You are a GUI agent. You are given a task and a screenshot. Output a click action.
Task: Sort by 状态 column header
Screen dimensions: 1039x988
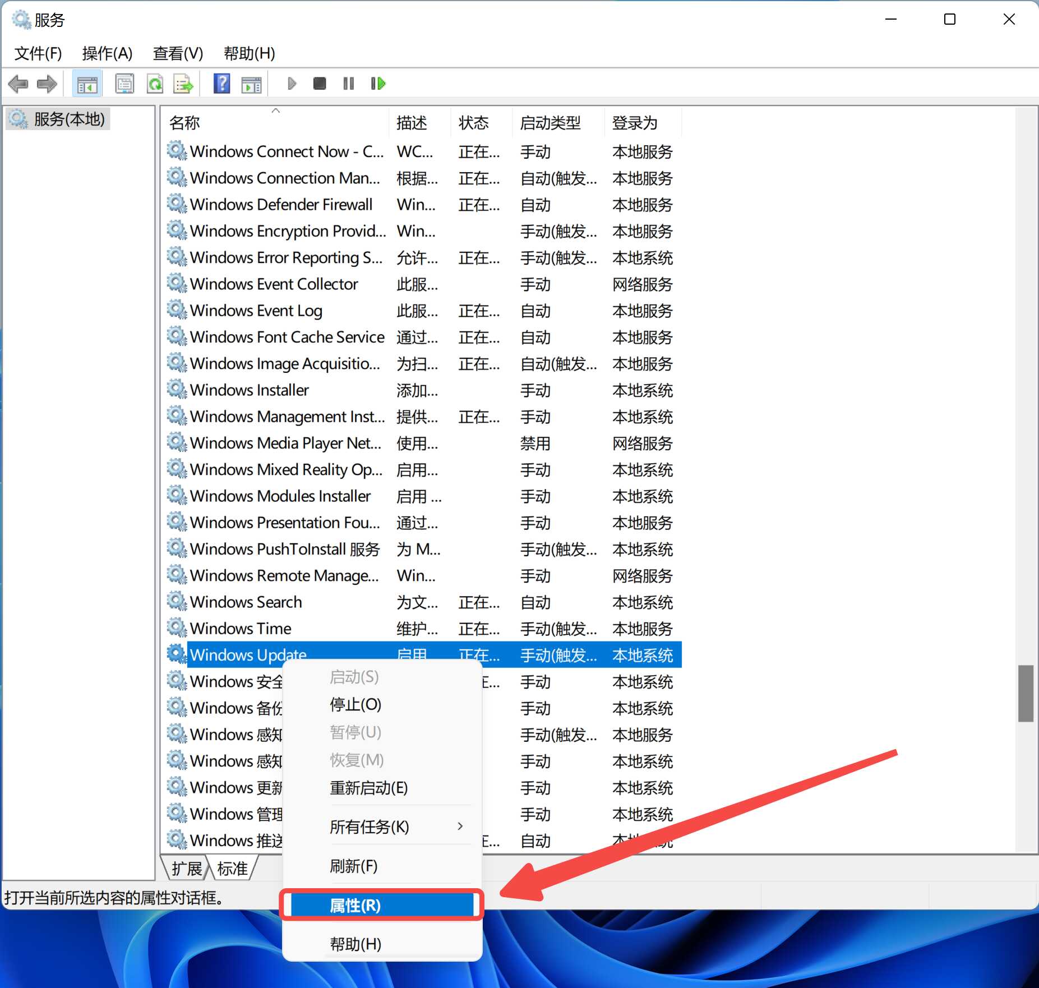coord(482,123)
